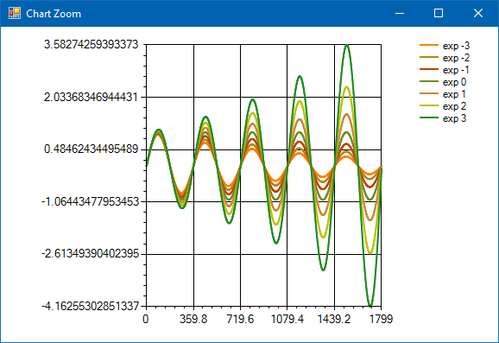The image size is (499, 343).
Task: Click y-axis label -1.06443477953453
Action: pos(91,201)
